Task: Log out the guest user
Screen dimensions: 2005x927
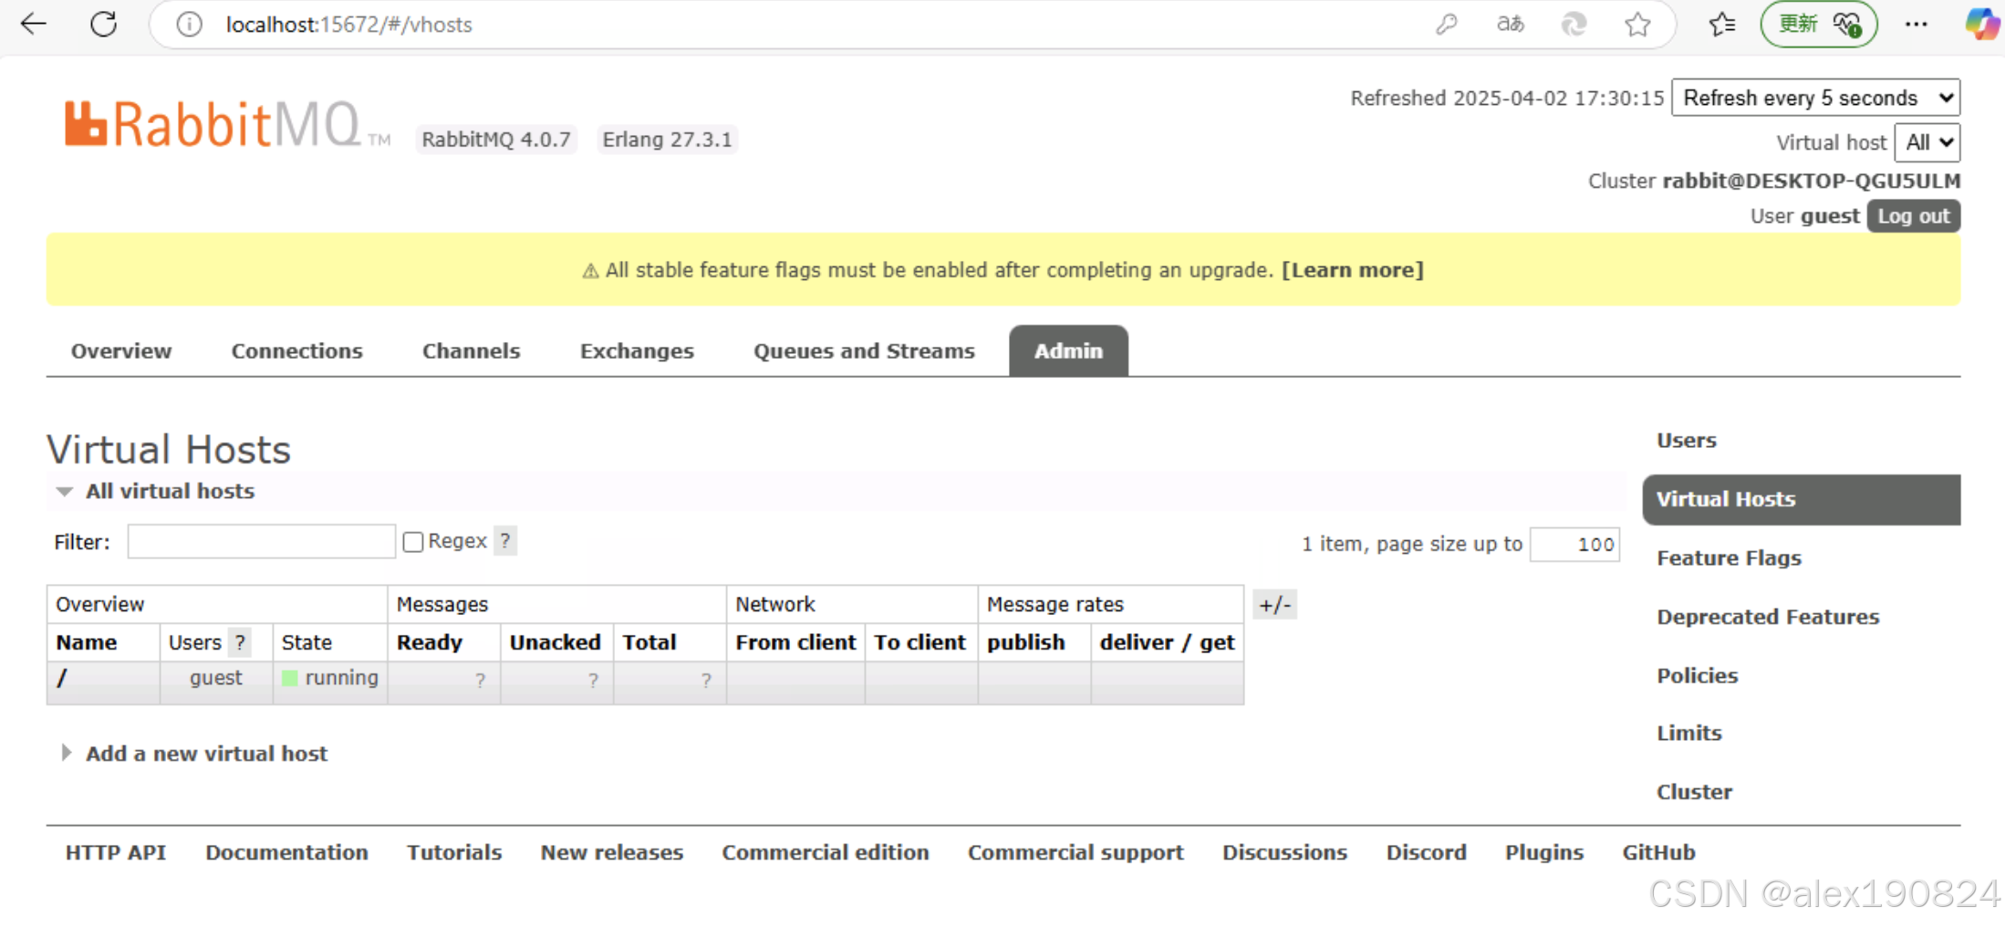Action: point(1913,216)
